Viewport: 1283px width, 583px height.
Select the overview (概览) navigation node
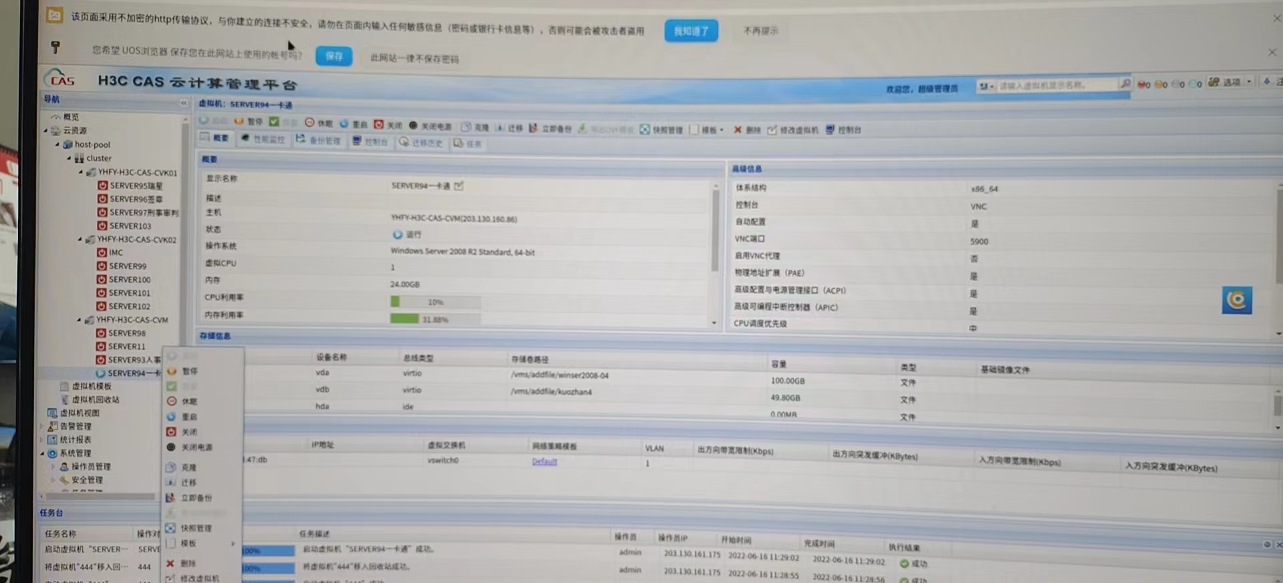(x=65, y=117)
